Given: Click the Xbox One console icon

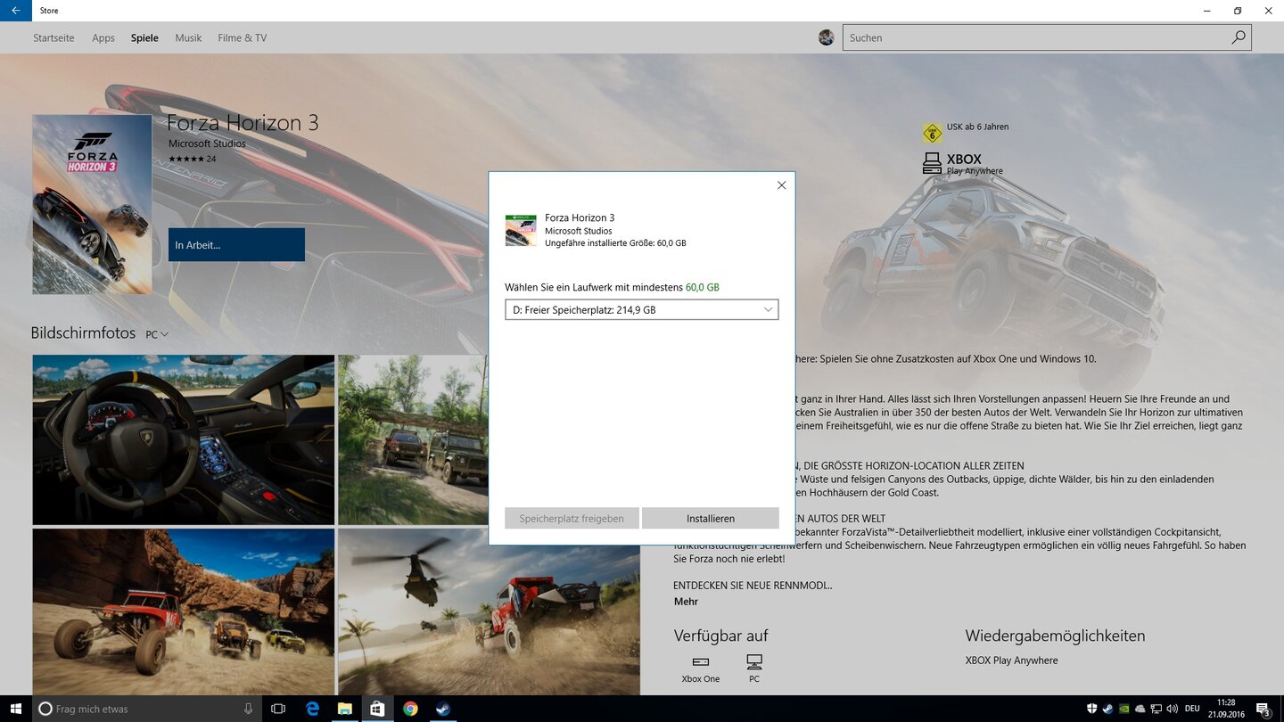Looking at the screenshot, I should click(x=701, y=661).
